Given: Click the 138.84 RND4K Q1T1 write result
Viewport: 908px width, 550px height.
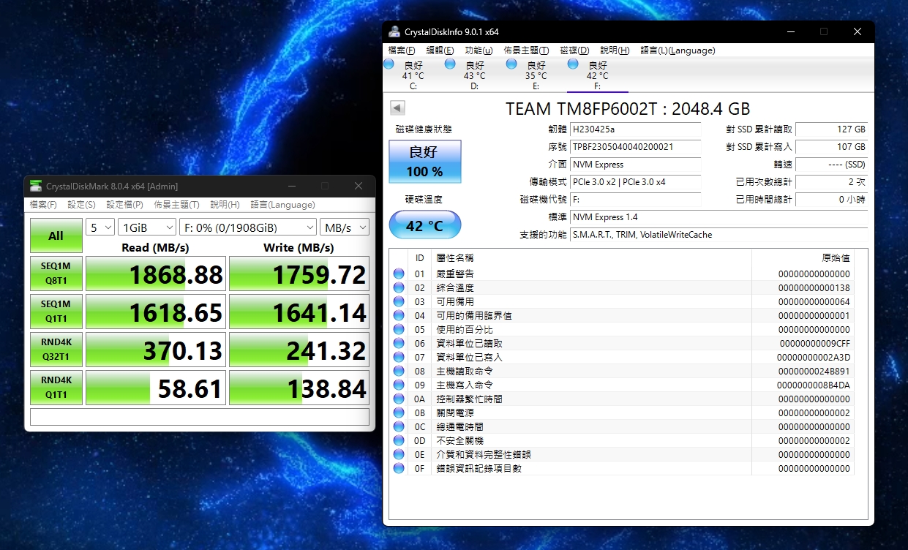Looking at the screenshot, I should [x=299, y=388].
